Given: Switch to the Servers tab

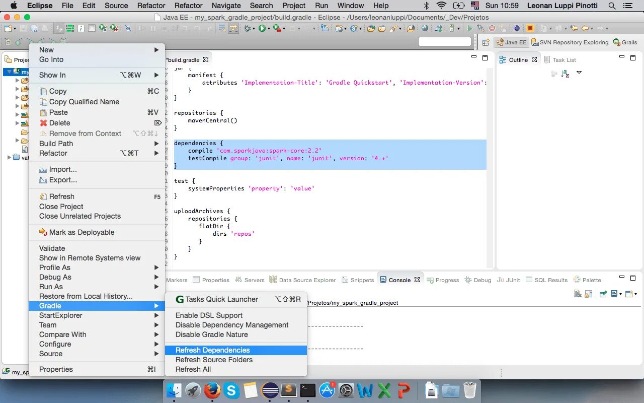Looking at the screenshot, I should point(250,280).
